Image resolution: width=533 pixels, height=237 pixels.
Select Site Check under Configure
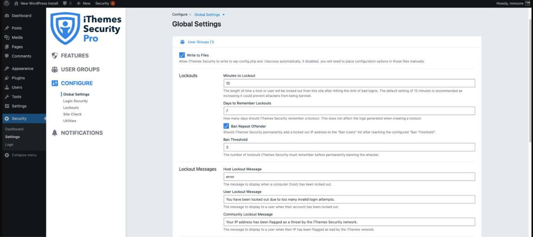[72, 114]
